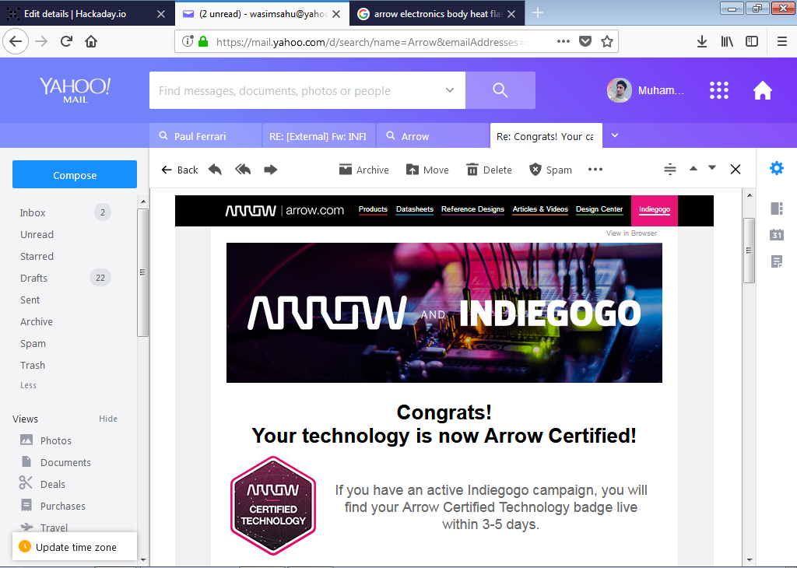The width and height of the screenshot is (797, 568).
Task: Go to Yahoo home via house icon
Action: pos(763,90)
